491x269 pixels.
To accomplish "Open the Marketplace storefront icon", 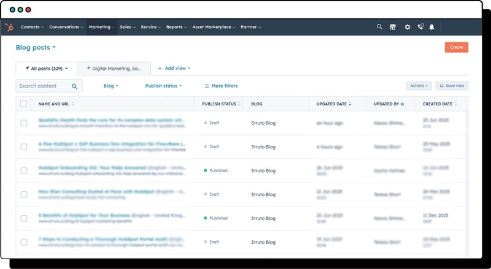I will [x=393, y=27].
